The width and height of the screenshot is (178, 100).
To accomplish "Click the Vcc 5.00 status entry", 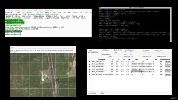I will click(40, 12).
